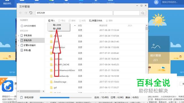Click the file search input box

tap(127, 13)
